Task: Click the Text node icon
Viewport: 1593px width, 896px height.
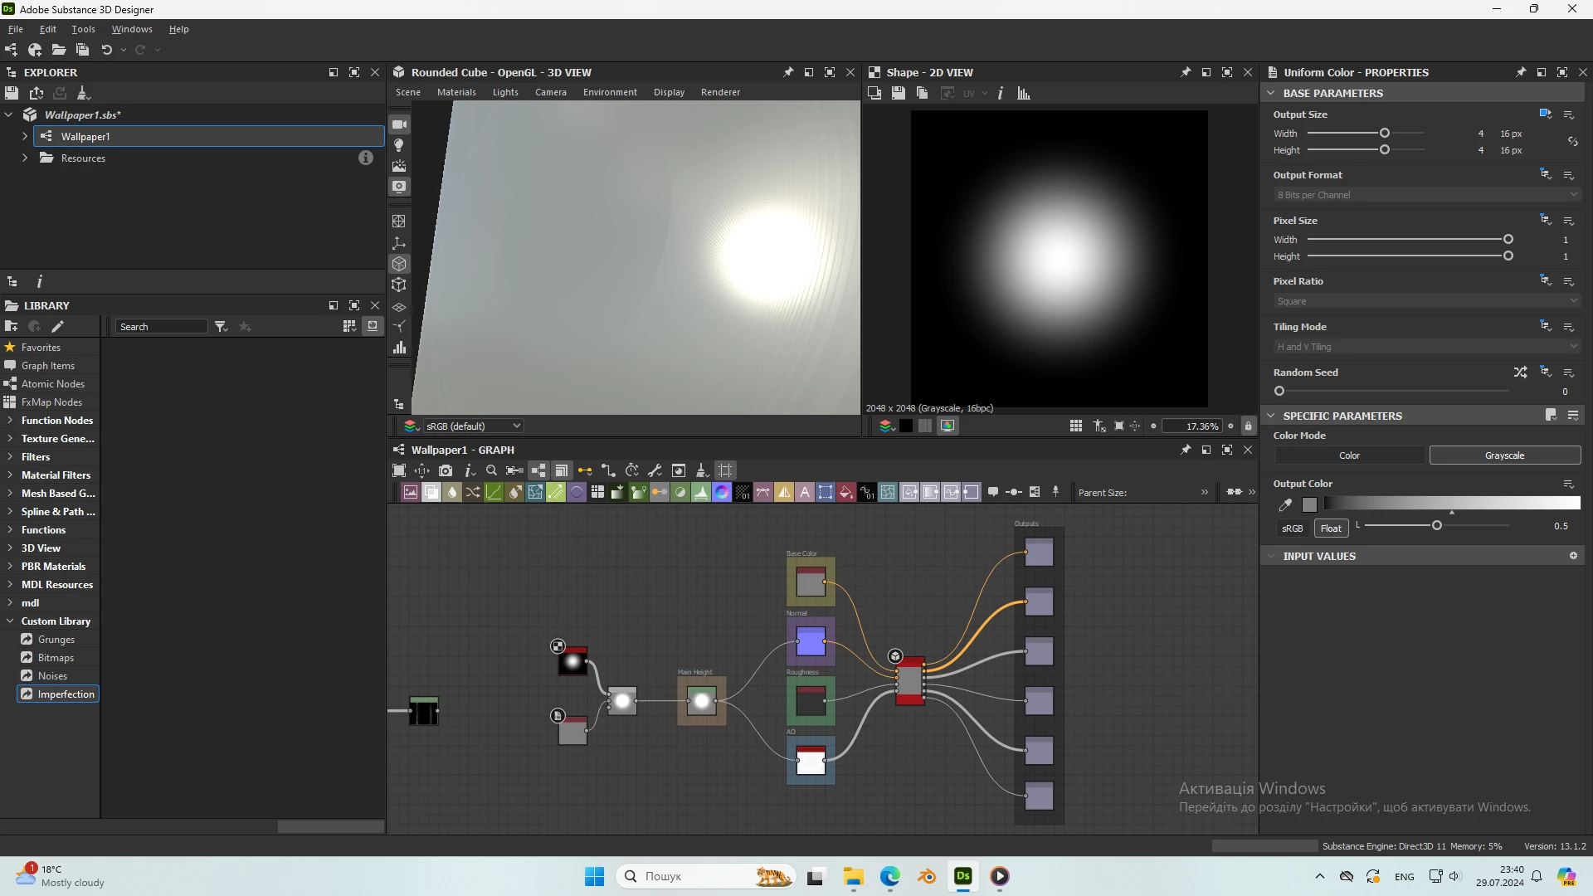Action: point(804,492)
